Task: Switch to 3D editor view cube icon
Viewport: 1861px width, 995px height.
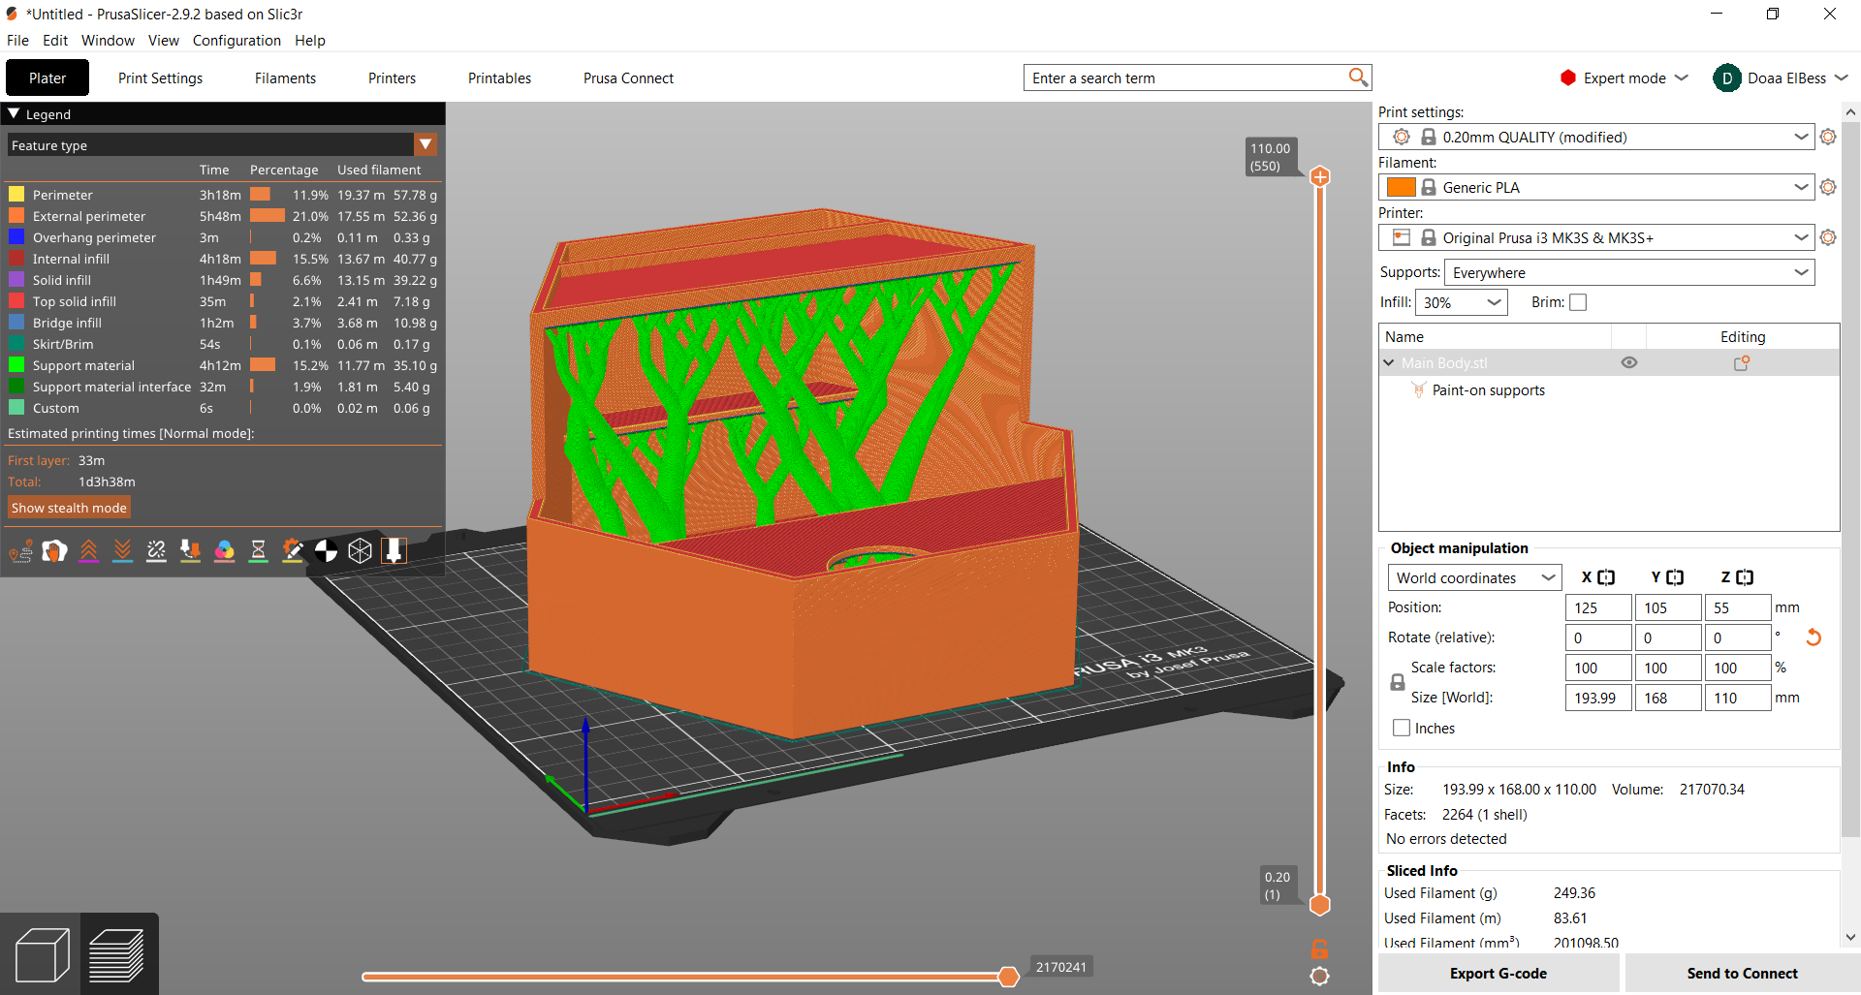Action: click(x=42, y=954)
